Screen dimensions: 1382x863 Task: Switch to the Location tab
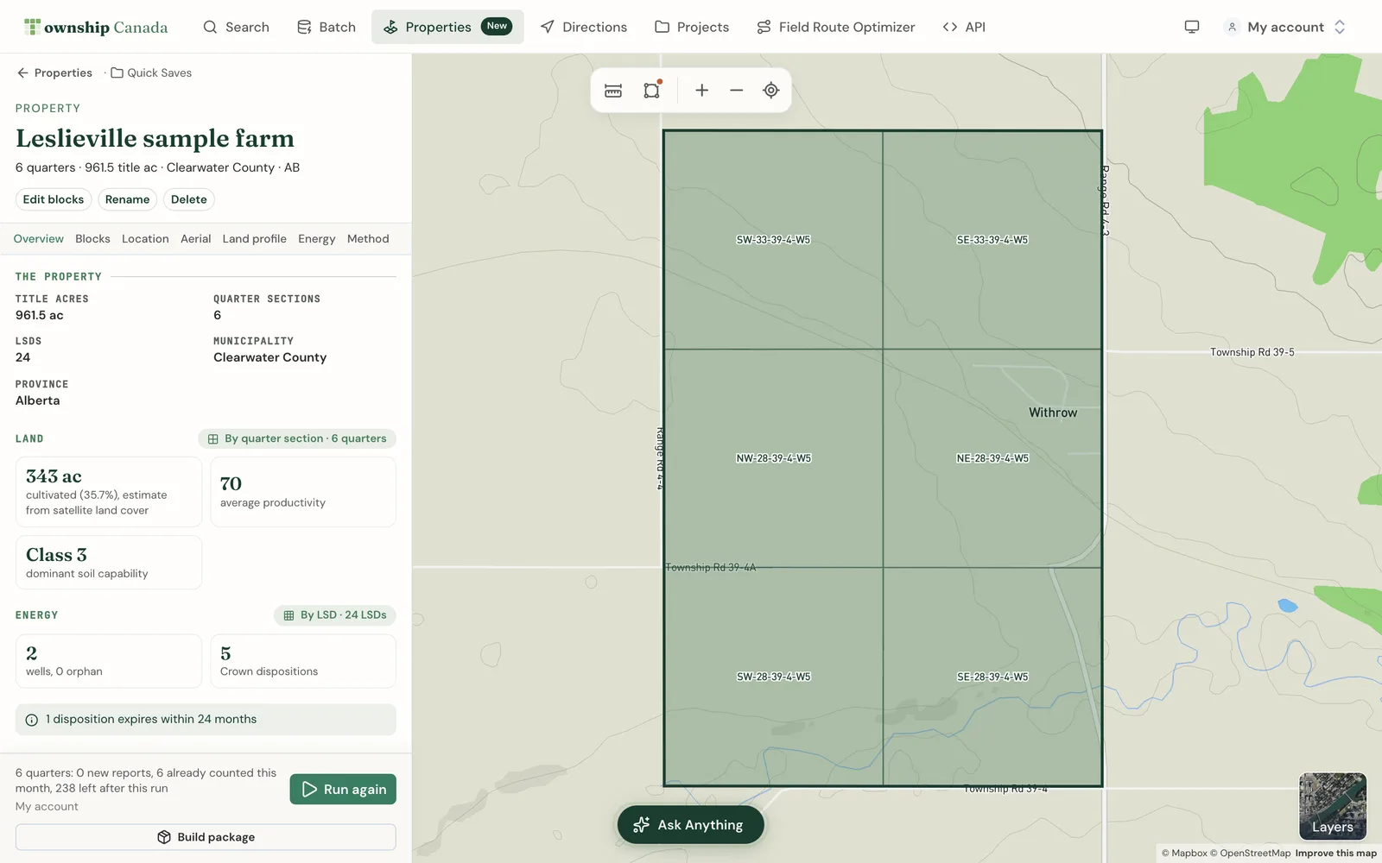(x=145, y=239)
